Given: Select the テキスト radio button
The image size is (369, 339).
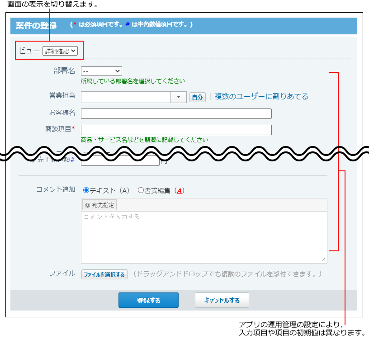Looking at the screenshot, I should pyautogui.click(x=86, y=190).
